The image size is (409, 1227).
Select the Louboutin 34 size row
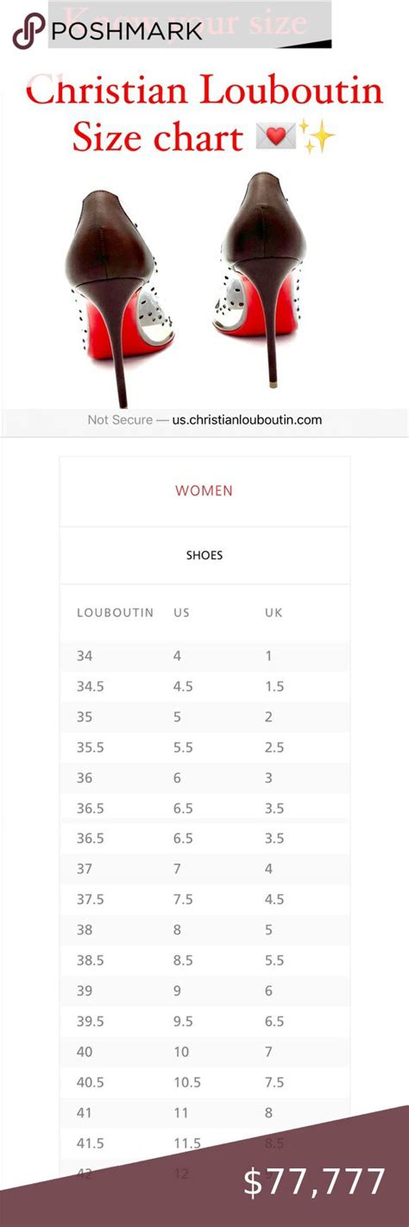click(204, 656)
